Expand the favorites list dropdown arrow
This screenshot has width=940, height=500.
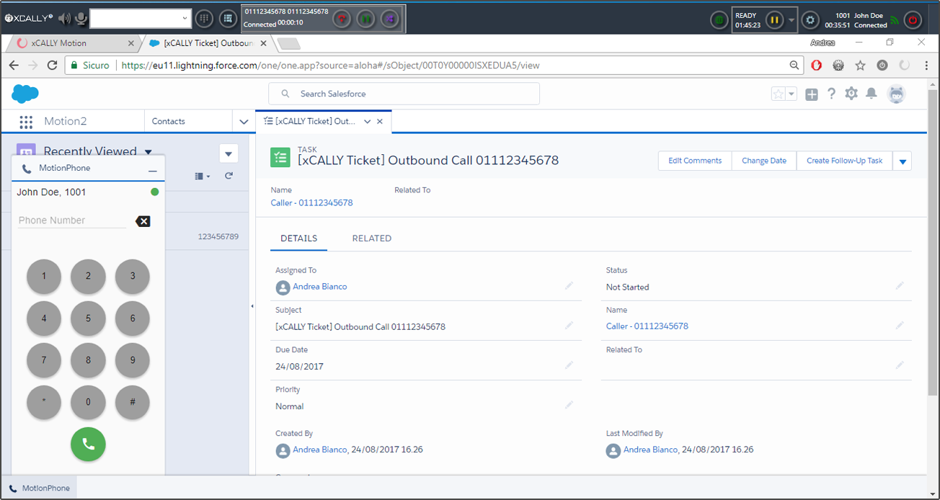pos(792,94)
